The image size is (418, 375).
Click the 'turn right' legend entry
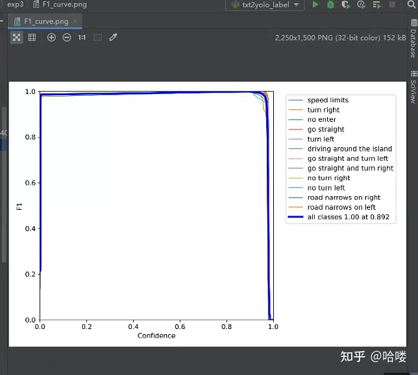[x=313, y=110]
